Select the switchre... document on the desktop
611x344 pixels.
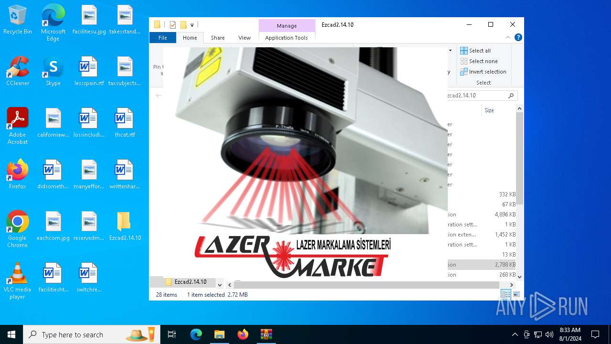tap(89, 278)
